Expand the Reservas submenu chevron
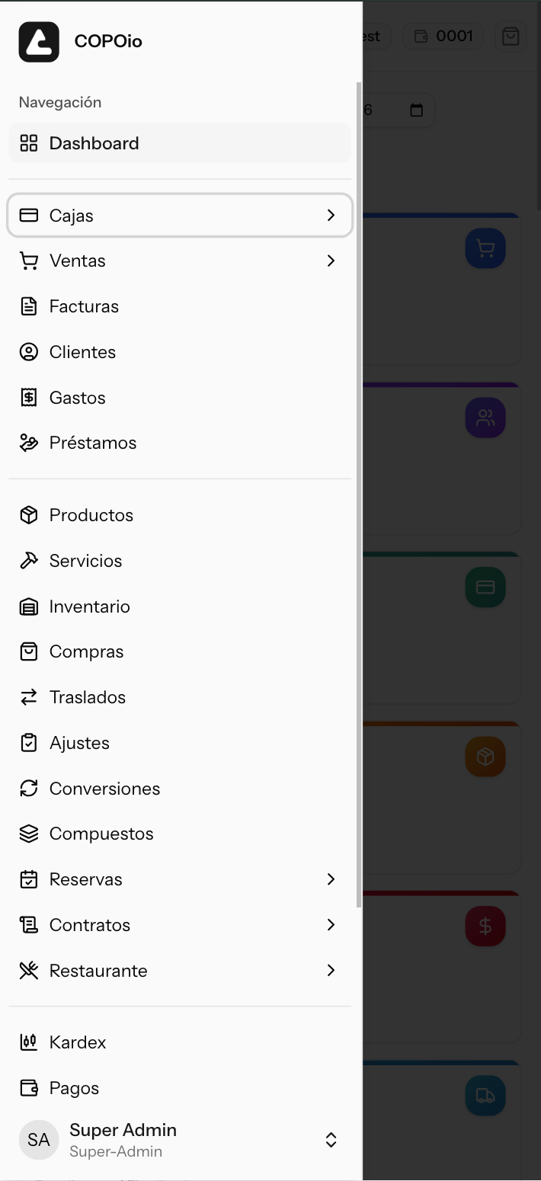The image size is (541, 1181). tap(331, 879)
